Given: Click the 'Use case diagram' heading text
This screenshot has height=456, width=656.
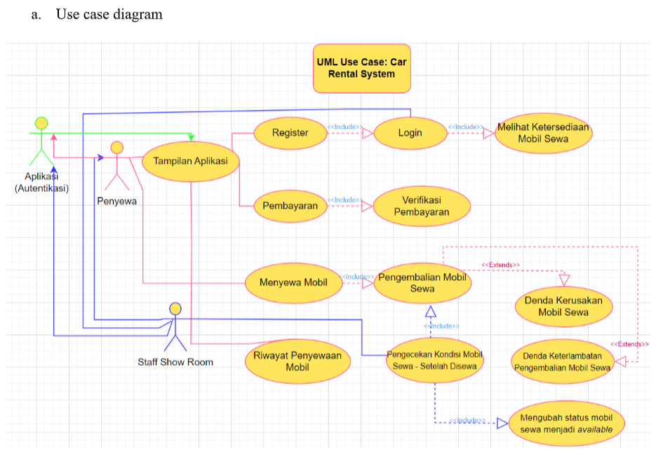Looking at the screenshot, I should point(109,14).
